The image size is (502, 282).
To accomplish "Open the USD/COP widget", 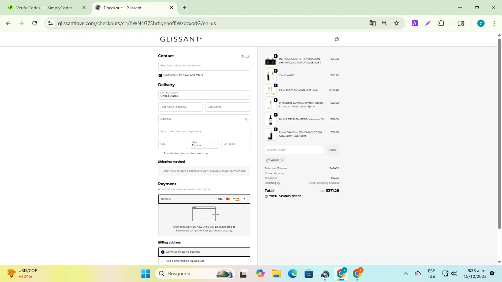I will point(23,274).
